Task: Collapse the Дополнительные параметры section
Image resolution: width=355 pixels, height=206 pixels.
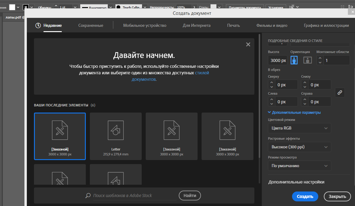Action: (294, 112)
